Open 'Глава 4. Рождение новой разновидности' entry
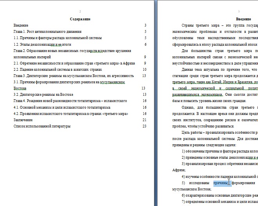The height and width of the screenshot is (206, 258). pyautogui.click(x=70, y=101)
